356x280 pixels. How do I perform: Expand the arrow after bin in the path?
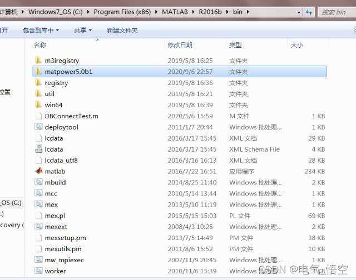click(x=248, y=12)
